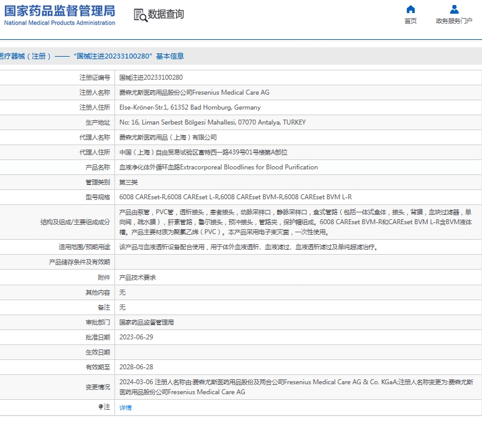Screen dimensions: 482x421
Task: Select registrant name Fresenius Medical Care AG
Action: 194,92
